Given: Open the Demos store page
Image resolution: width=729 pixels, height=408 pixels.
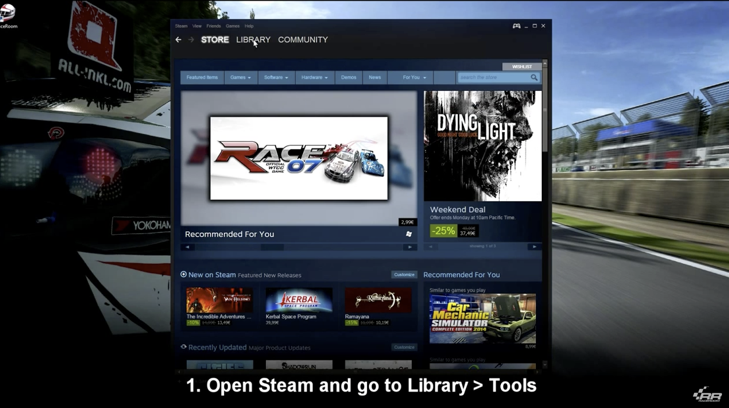Looking at the screenshot, I should pyautogui.click(x=349, y=77).
